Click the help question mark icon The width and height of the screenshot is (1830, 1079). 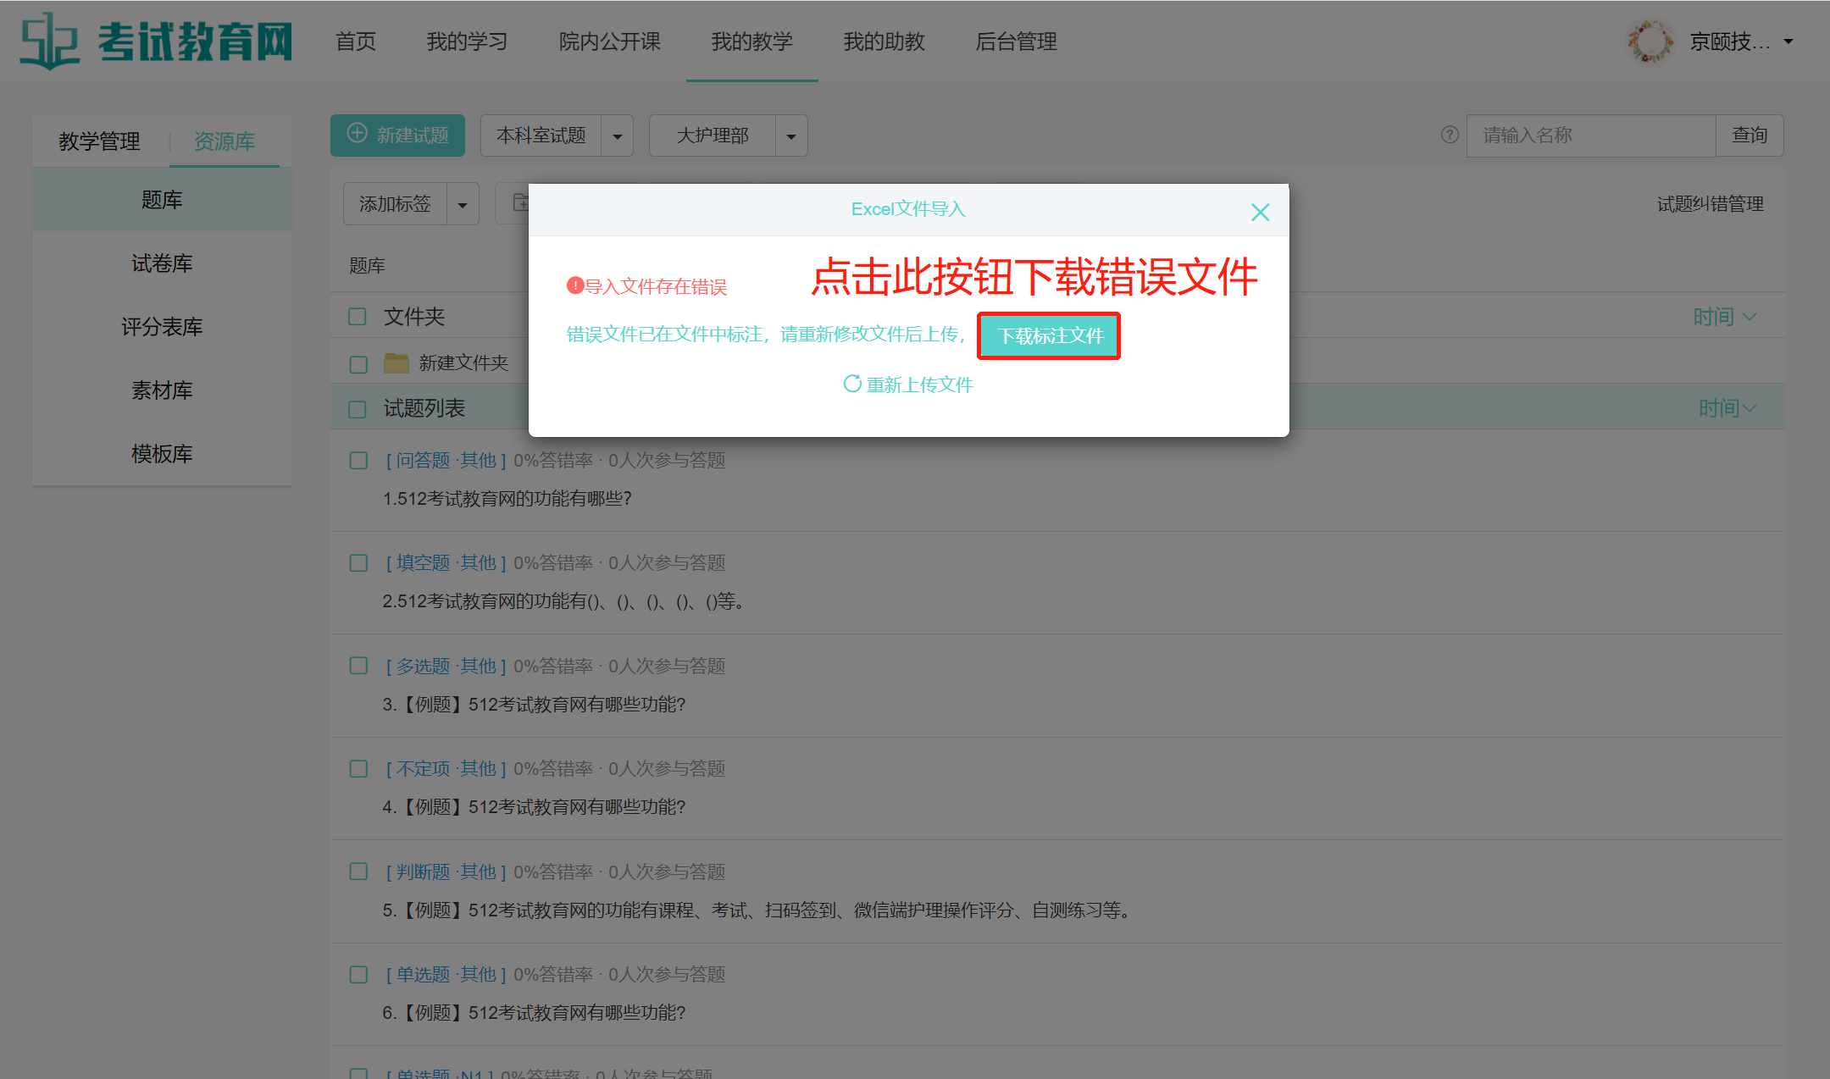tap(1450, 135)
